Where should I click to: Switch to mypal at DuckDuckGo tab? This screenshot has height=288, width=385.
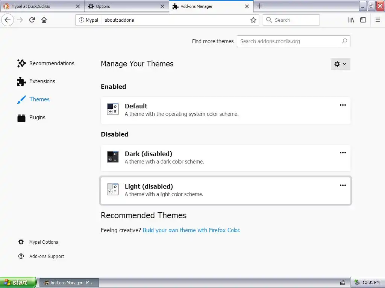(42, 6)
